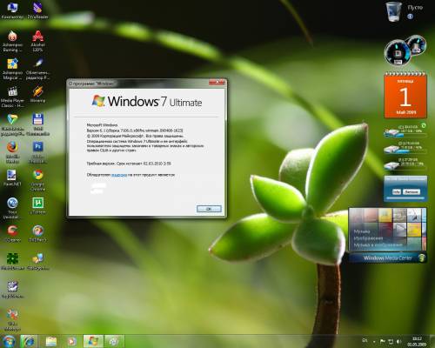This screenshot has width=435, height=348.
Task: Launch Mozilla Firefox desktop shortcut
Action: (12, 152)
